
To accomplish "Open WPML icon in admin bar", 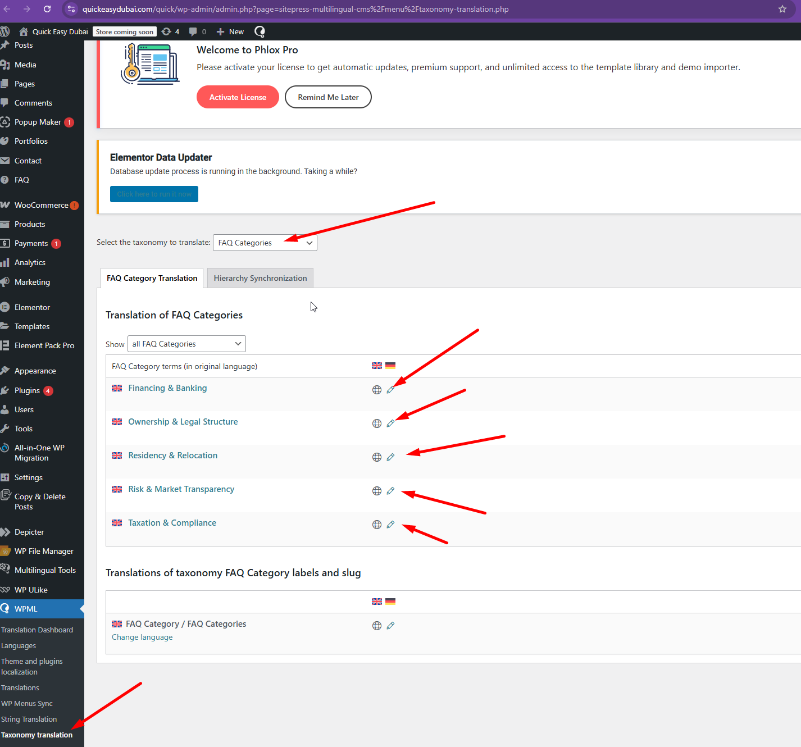I will pos(260,31).
